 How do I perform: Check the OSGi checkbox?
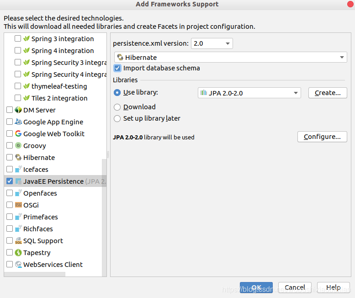click(10, 205)
